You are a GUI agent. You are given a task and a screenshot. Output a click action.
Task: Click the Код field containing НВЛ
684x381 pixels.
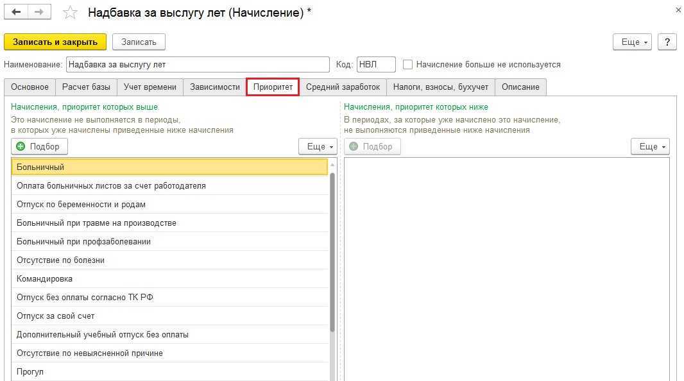376,65
